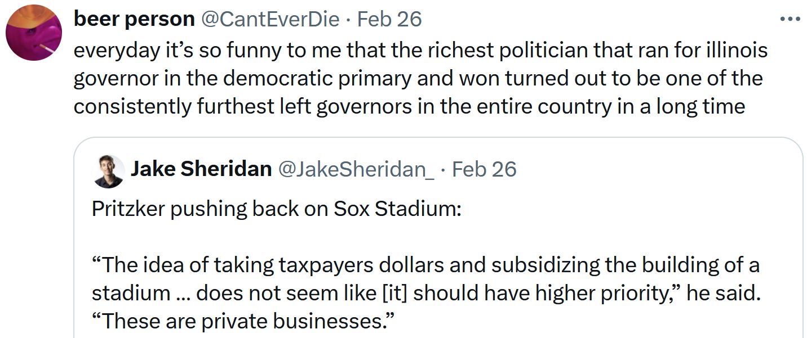Click "Sox Stadium:" in the quoted tweet
The image size is (807, 338).
(x=398, y=209)
